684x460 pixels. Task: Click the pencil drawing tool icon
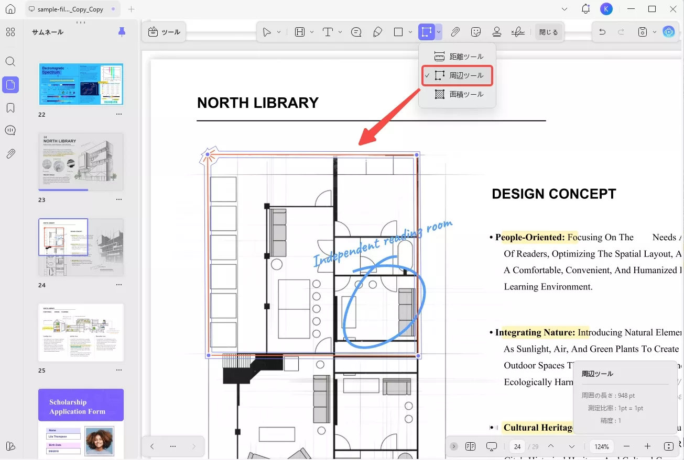[377, 32]
